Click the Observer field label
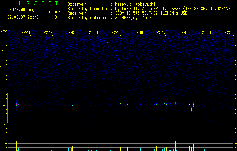The height and width of the screenshot is (151, 237). pos(76,4)
